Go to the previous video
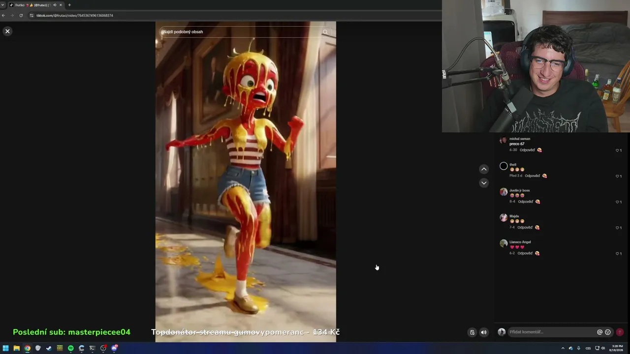 [x=484, y=169]
